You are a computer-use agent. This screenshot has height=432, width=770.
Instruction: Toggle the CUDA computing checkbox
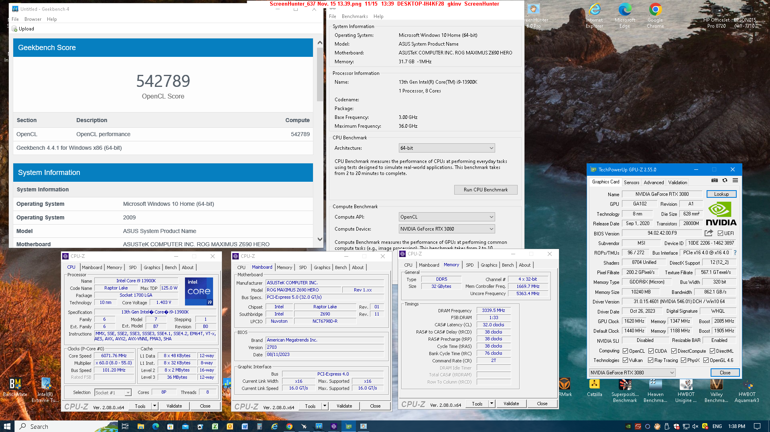651,351
